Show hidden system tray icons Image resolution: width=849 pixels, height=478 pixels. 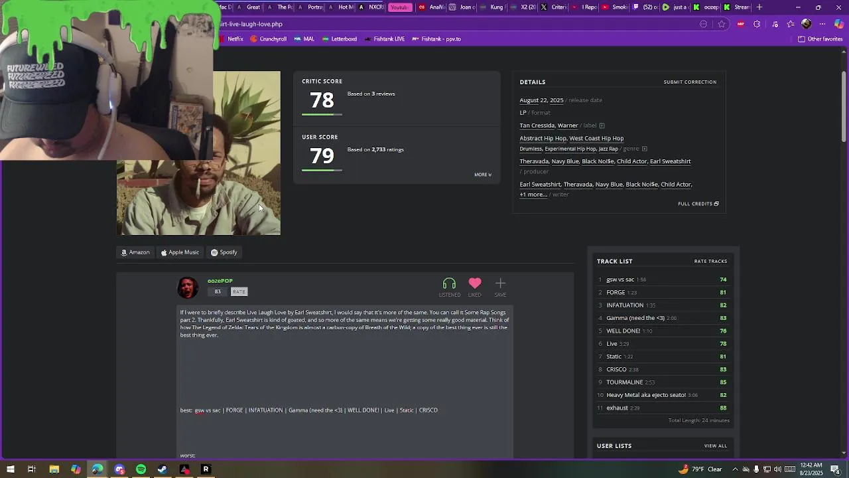click(x=736, y=469)
